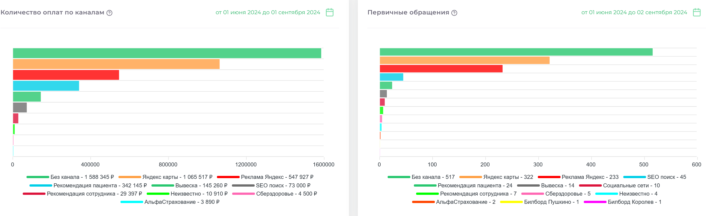706x216 pixels.
Task: Toggle legend Рекомендация пациента - 24
Action: click(463, 185)
